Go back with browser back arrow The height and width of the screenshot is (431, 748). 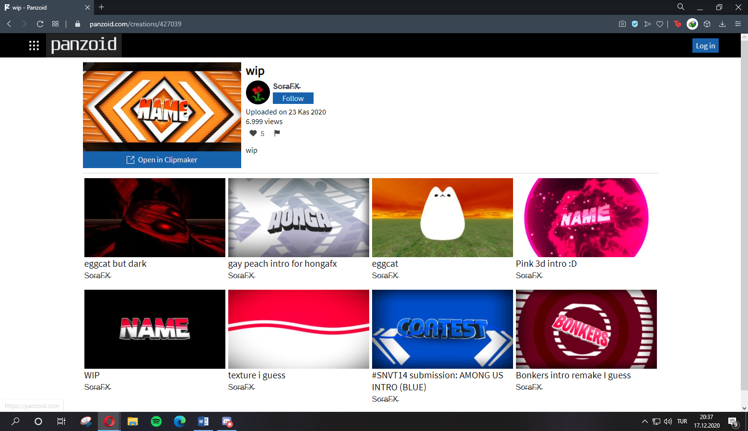(9, 24)
